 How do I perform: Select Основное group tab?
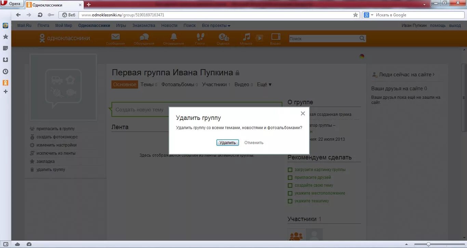(x=125, y=84)
